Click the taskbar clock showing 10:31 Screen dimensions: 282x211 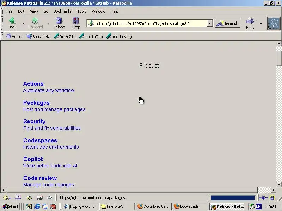pos(271,207)
